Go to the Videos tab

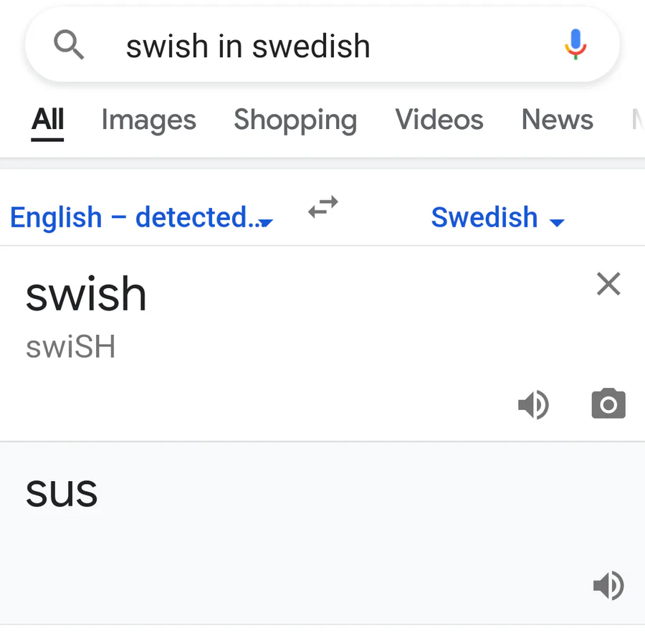pos(439,120)
